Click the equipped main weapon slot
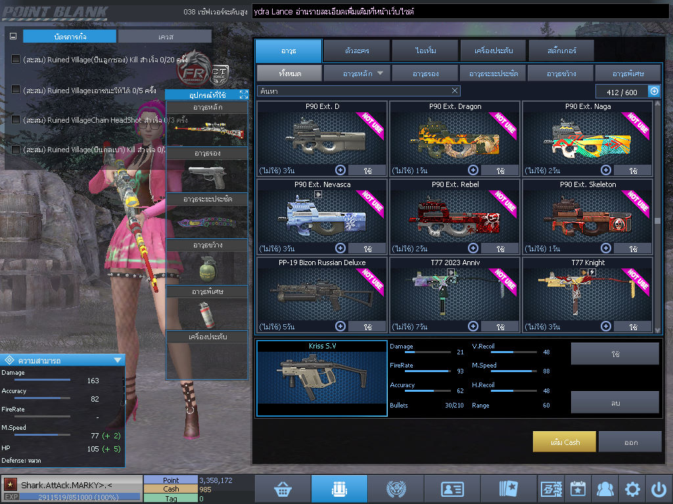This screenshot has height=504, width=673. [207, 129]
